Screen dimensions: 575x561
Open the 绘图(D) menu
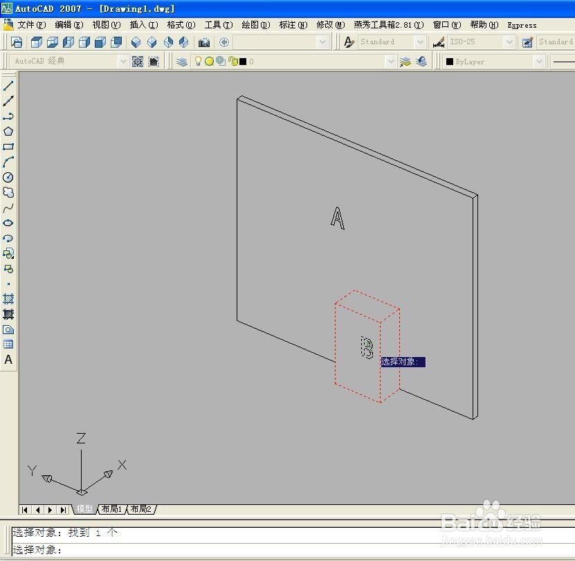pyautogui.click(x=256, y=25)
